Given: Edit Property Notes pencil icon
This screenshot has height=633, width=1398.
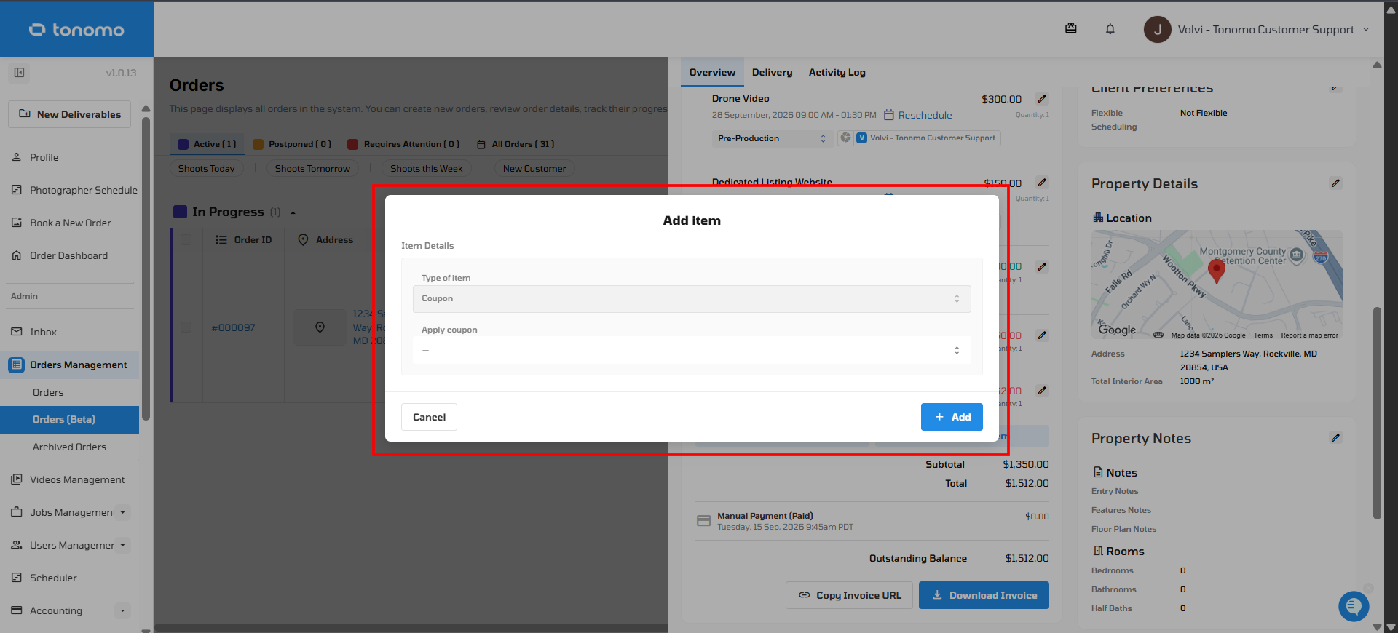Looking at the screenshot, I should coord(1335,438).
